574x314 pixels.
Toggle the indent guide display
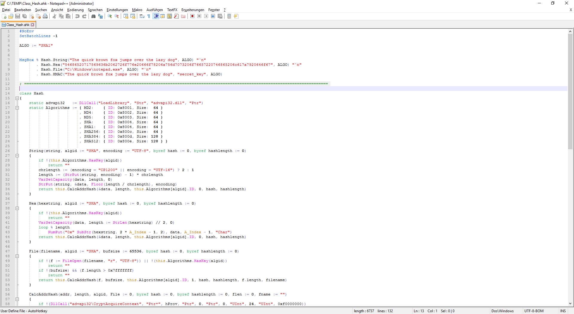156,16
